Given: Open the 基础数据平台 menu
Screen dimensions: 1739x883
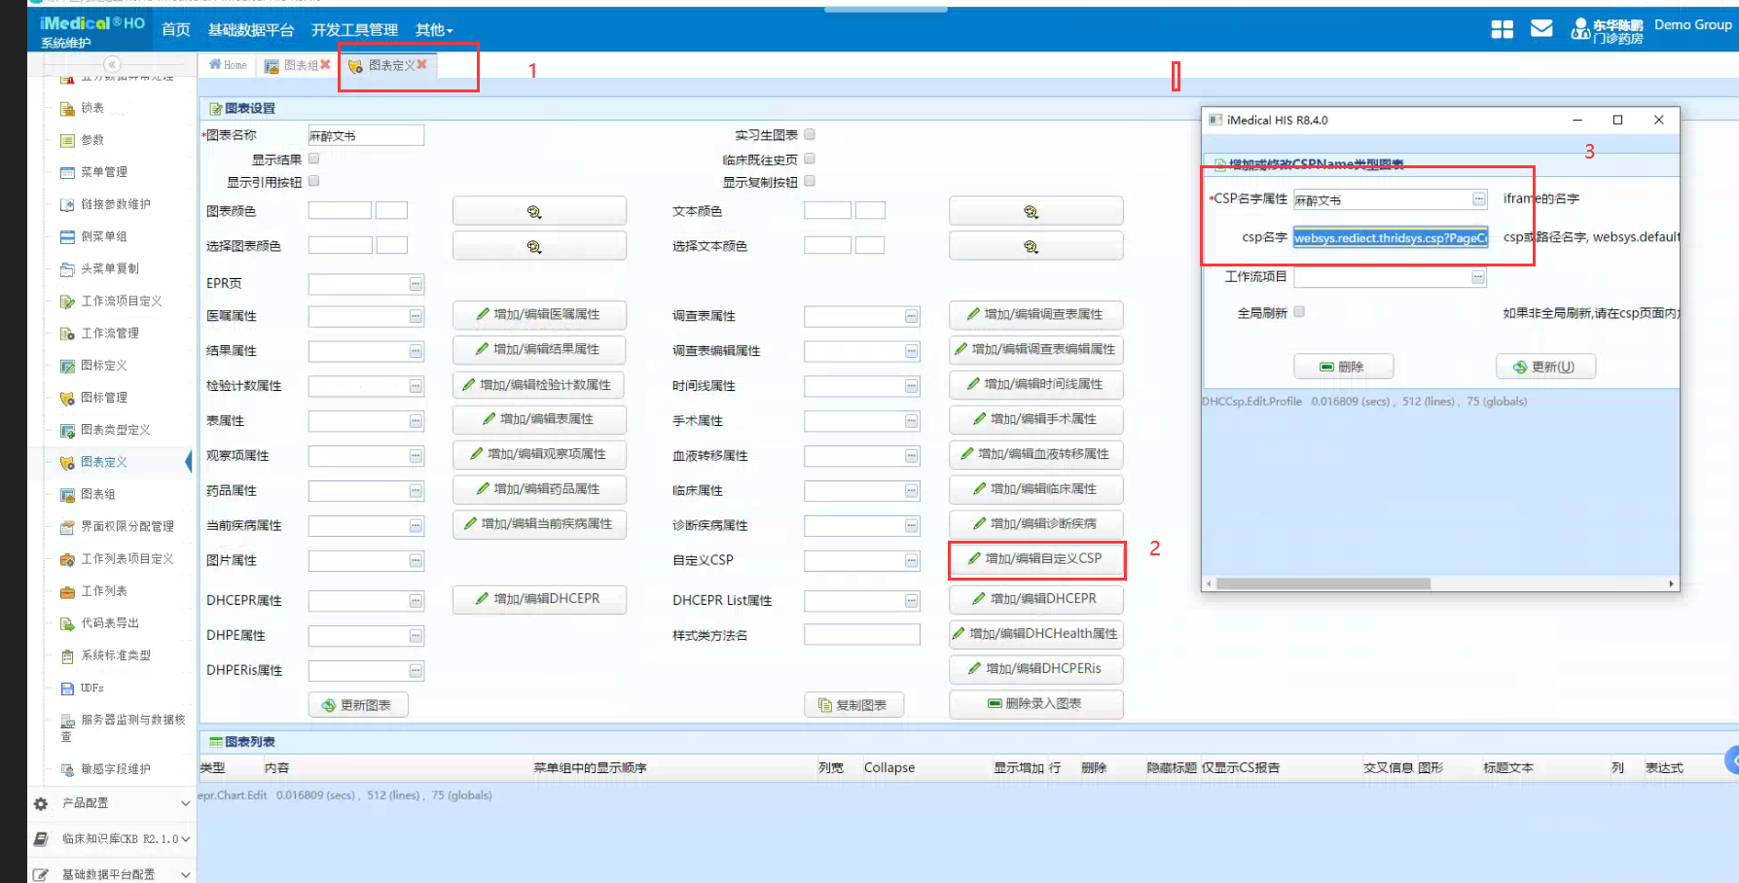Looking at the screenshot, I should [x=251, y=30].
